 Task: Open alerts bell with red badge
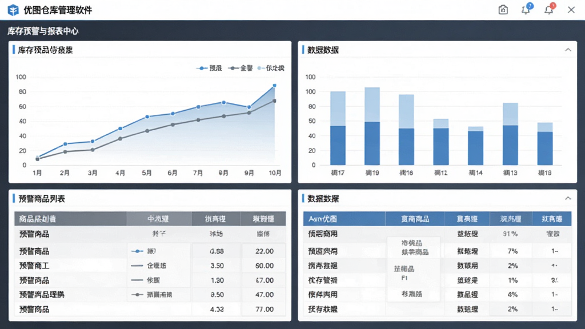[549, 9]
